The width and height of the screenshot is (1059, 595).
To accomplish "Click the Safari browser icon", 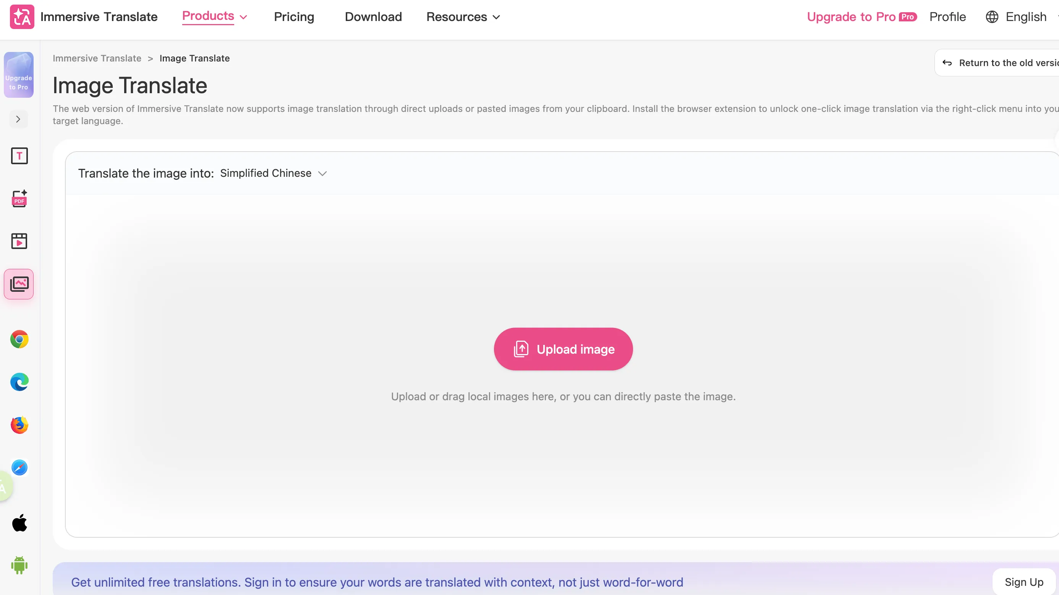I will [x=19, y=467].
